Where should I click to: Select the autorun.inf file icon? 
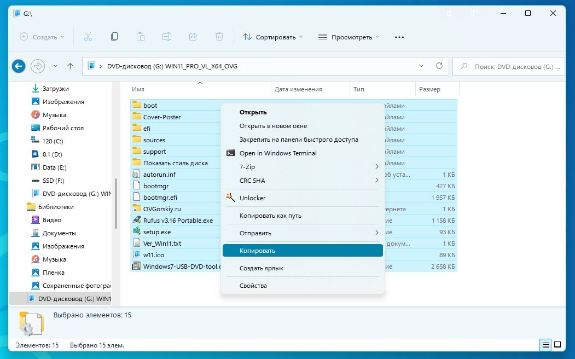(x=137, y=174)
